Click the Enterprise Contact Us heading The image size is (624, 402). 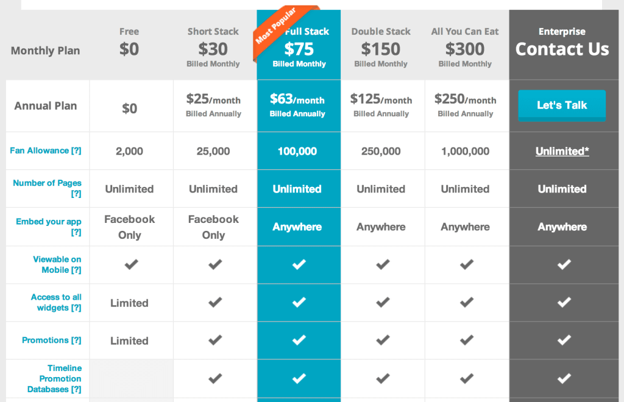[562, 49]
